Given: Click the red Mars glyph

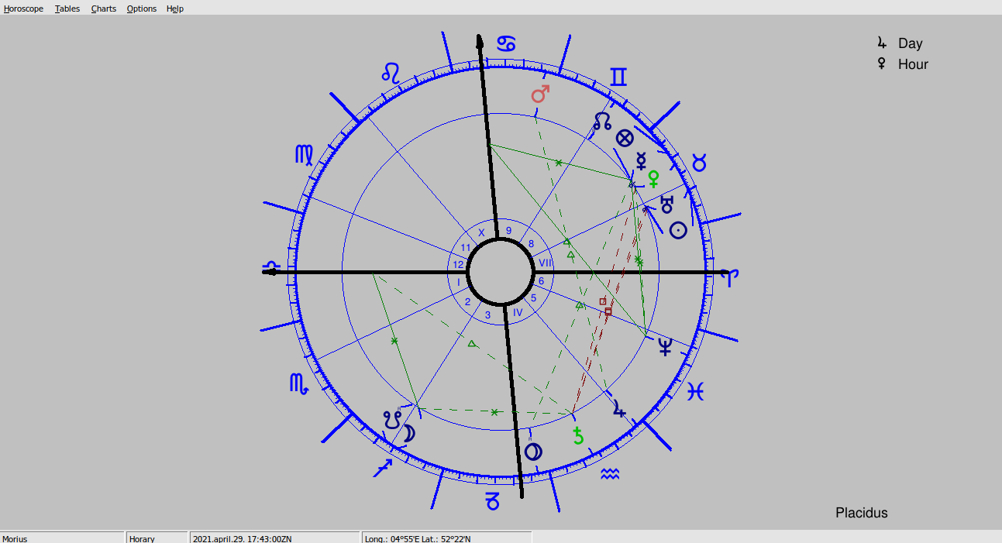Looking at the screenshot, I should pos(540,95).
